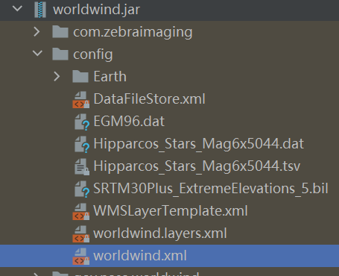The height and width of the screenshot is (276, 339).
Task: Click the worldwind.layers.xml file icon
Action: click(x=81, y=233)
